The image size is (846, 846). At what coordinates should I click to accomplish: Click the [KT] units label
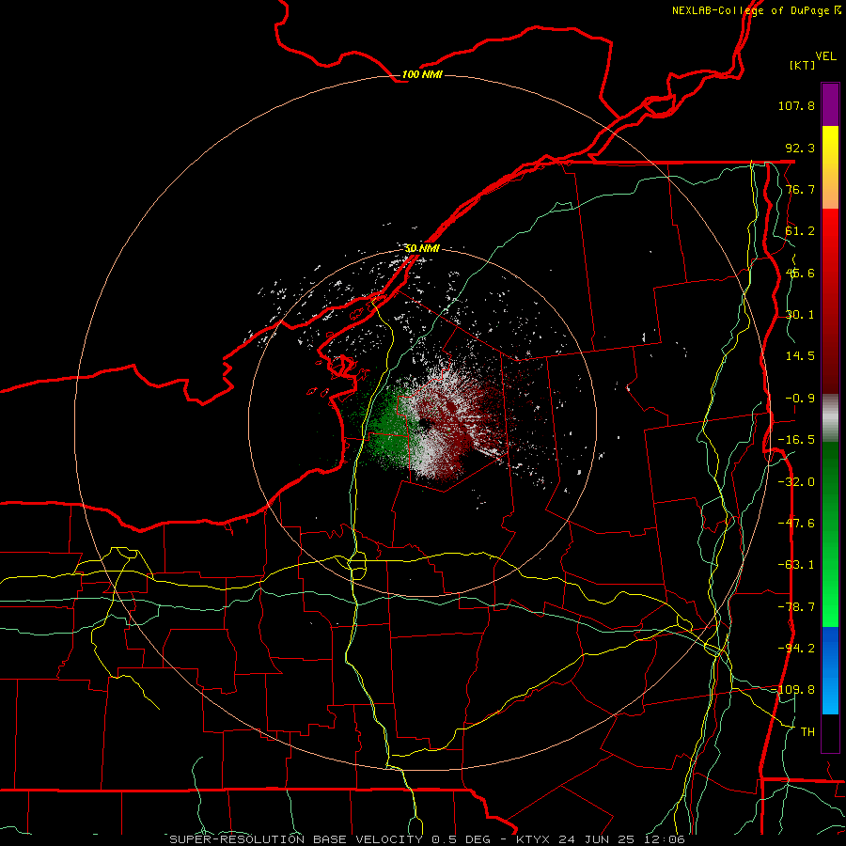803,65
